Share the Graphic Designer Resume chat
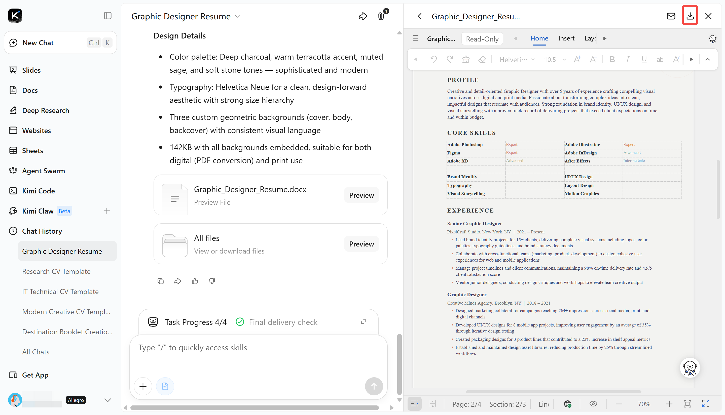This screenshot has width=725, height=415. pyautogui.click(x=362, y=16)
